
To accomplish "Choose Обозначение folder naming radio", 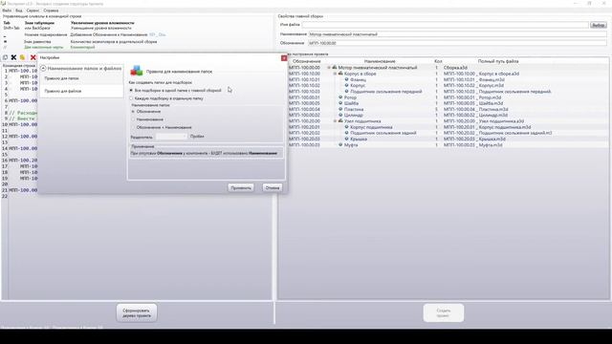I will 134,112.
